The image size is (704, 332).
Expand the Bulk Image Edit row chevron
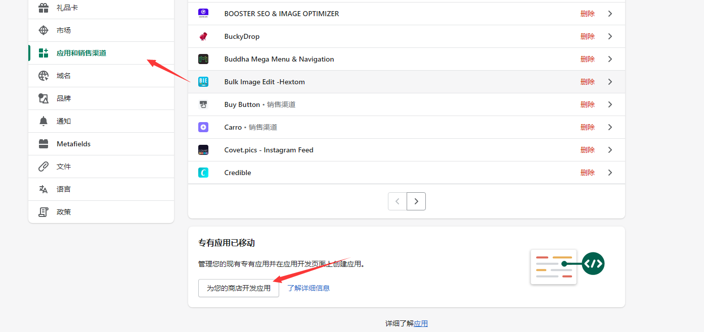coord(610,82)
